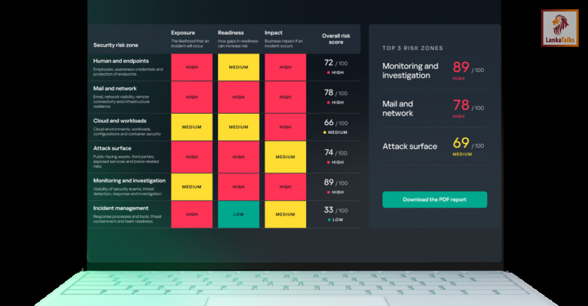Select HIGH Impact cell for Cloud and workloads
This screenshot has width=588, height=306.
click(286, 127)
